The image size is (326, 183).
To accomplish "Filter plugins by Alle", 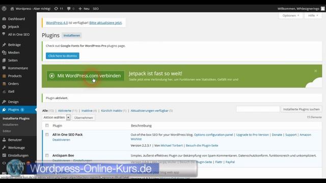I will (45, 111).
